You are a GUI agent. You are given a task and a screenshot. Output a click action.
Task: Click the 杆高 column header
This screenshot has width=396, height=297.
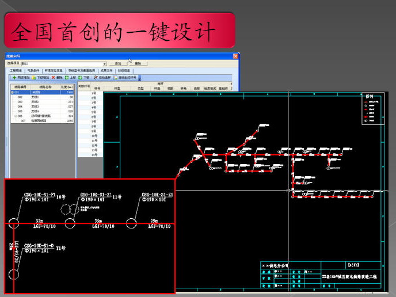coord(157,89)
